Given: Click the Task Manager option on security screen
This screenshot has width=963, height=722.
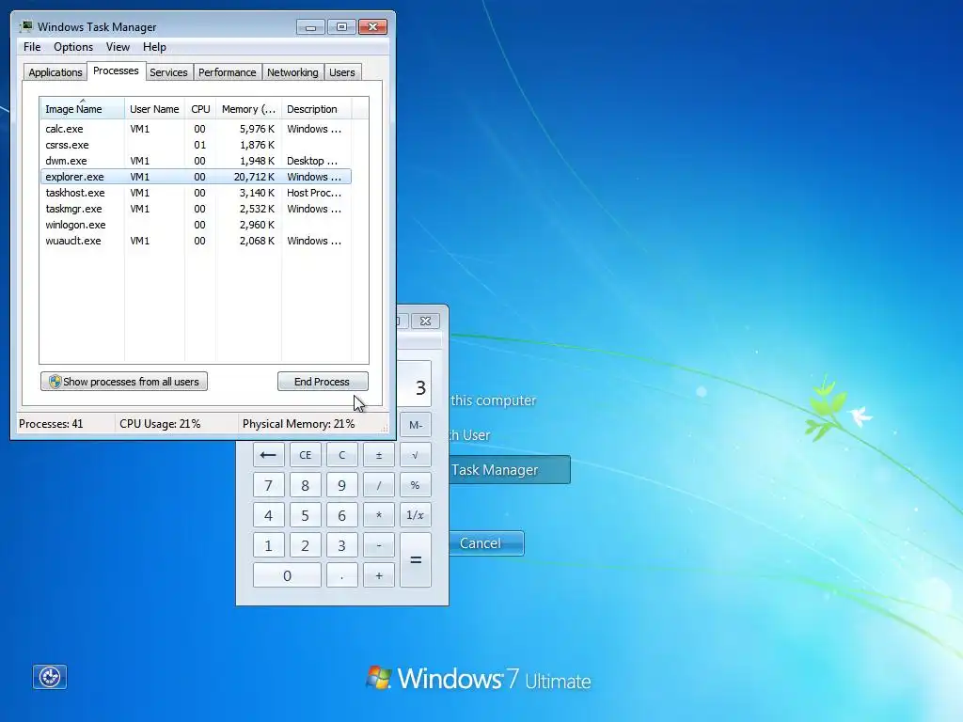Looking at the screenshot, I should (509, 470).
